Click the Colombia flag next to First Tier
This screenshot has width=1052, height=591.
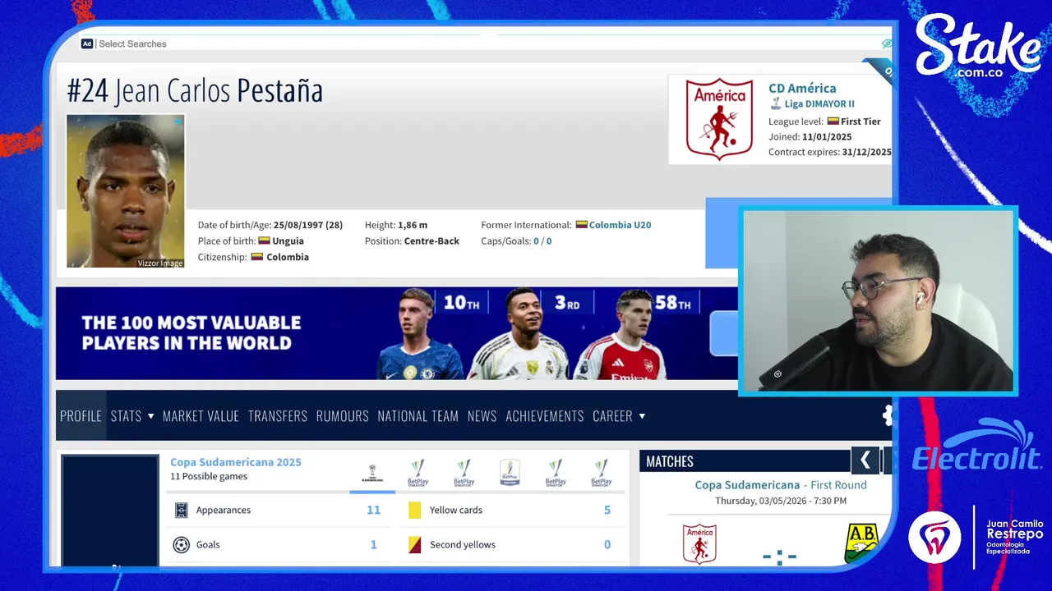pos(833,121)
